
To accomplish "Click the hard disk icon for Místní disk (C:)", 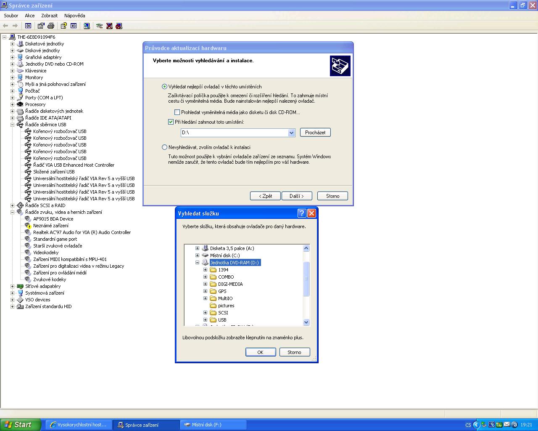I will coord(205,255).
